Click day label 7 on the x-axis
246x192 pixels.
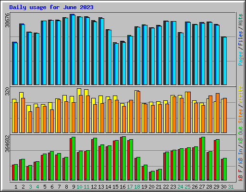[59, 187]
